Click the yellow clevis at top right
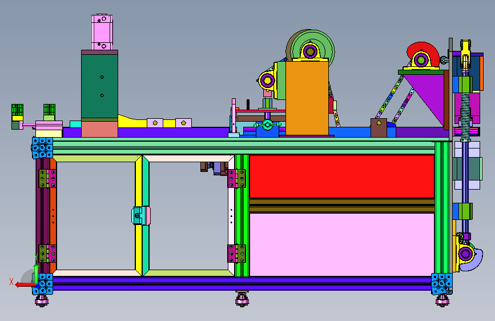This screenshot has height=321, width=495. click(x=465, y=54)
